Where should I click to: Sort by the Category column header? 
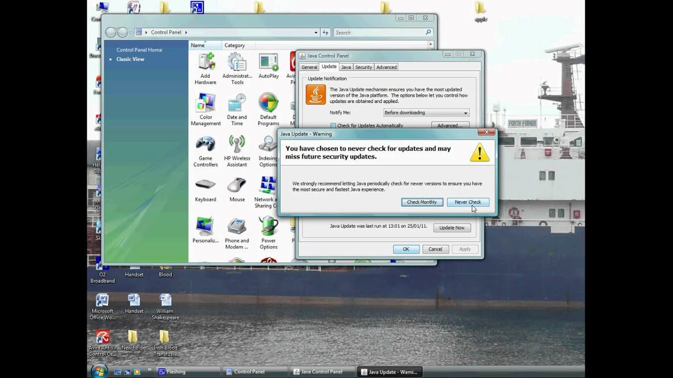pos(239,45)
